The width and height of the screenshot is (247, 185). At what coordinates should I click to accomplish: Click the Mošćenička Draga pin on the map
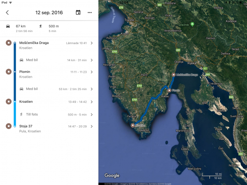point(173,75)
